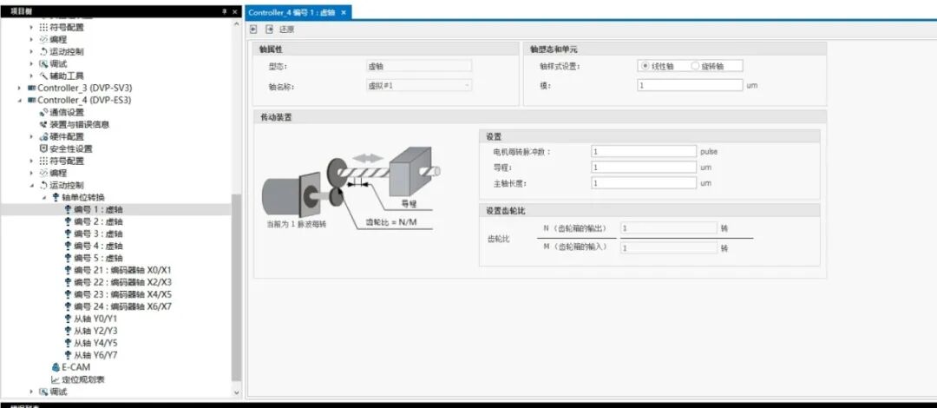Select tree item 从轴 Y4/Y5
937x408 pixels.
click(95, 343)
